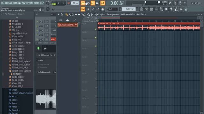Toggle mute LED of second channel rack row
This screenshot has width=204, height=114.
tap(37, 26)
